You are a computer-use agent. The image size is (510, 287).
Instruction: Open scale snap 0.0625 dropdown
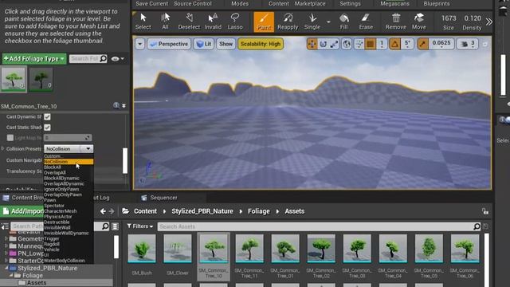(x=441, y=44)
